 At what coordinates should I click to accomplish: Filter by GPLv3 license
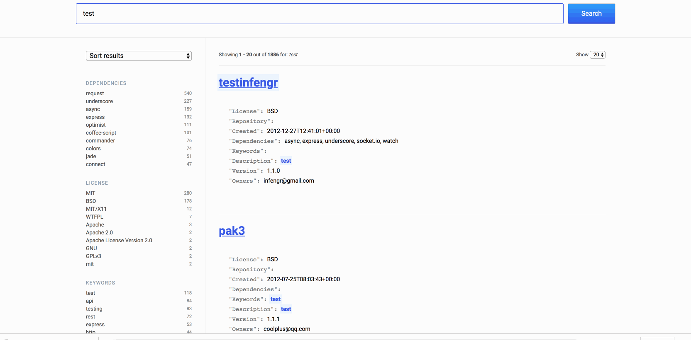(x=93, y=256)
